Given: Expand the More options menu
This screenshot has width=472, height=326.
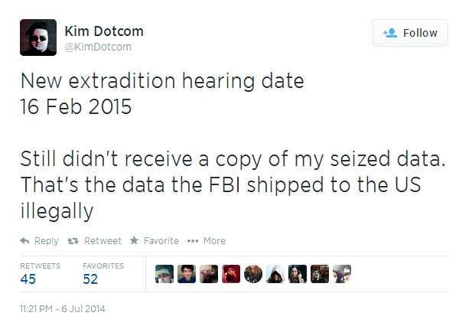Looking at the screenshot, I should (206, 240).
